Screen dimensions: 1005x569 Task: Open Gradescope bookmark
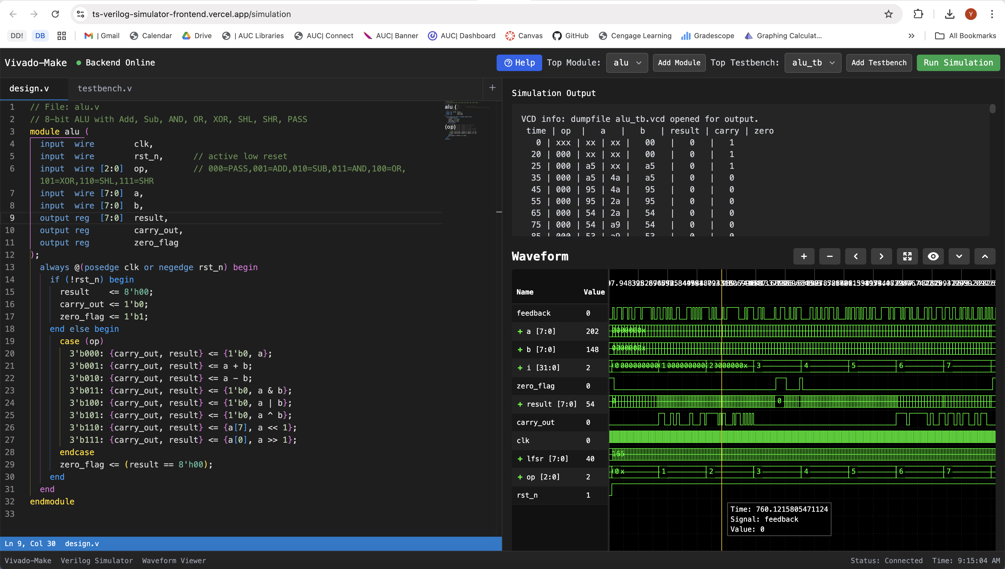(707, 36)
